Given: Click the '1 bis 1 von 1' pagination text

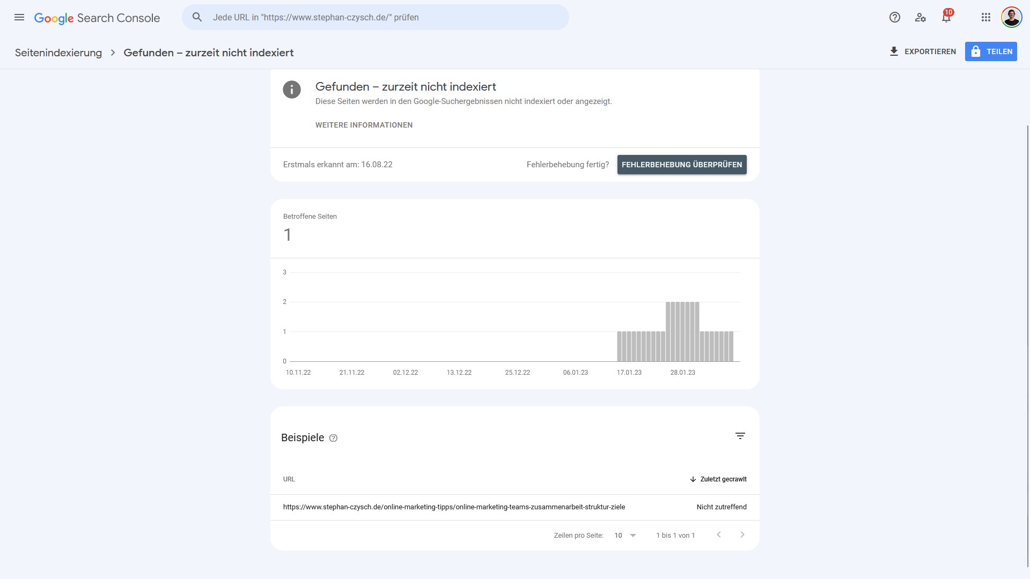Looking at the screenshot, I should tap(675, 535).
